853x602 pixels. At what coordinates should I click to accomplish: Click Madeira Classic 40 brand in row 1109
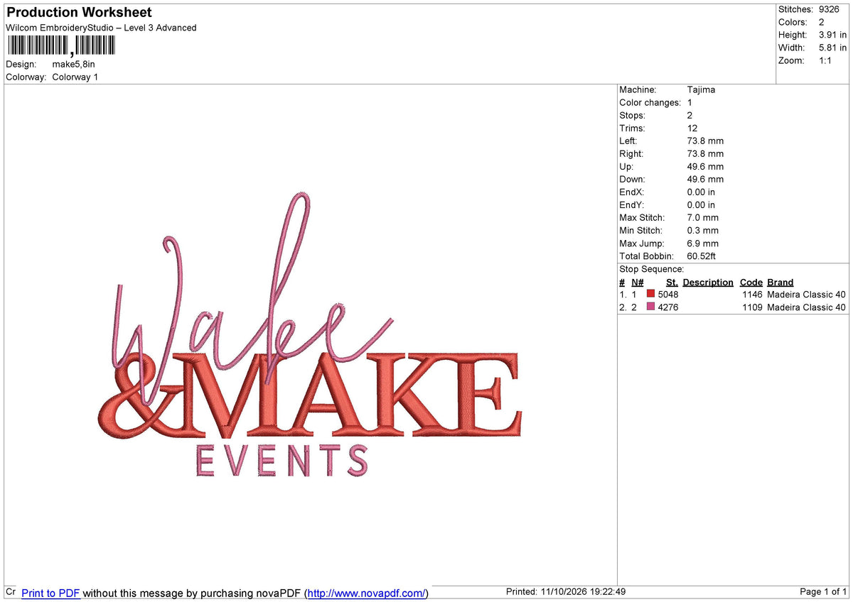tap(807, 307)
